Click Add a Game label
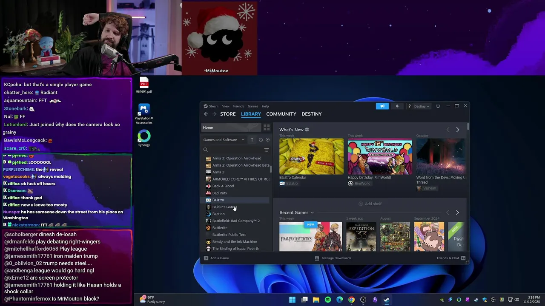The width and height of the screenshot is (545, 306). pyautogui.click(x=219, y=258)
